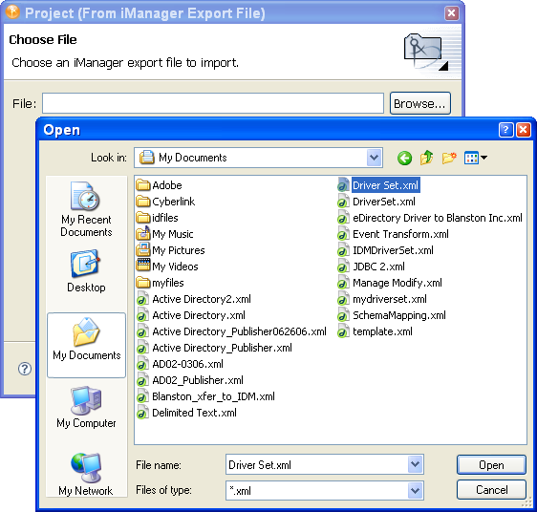This screenshot has height=512, width=537.
Task: Click the template.xml file icon
Action: [x=343, y=331]
